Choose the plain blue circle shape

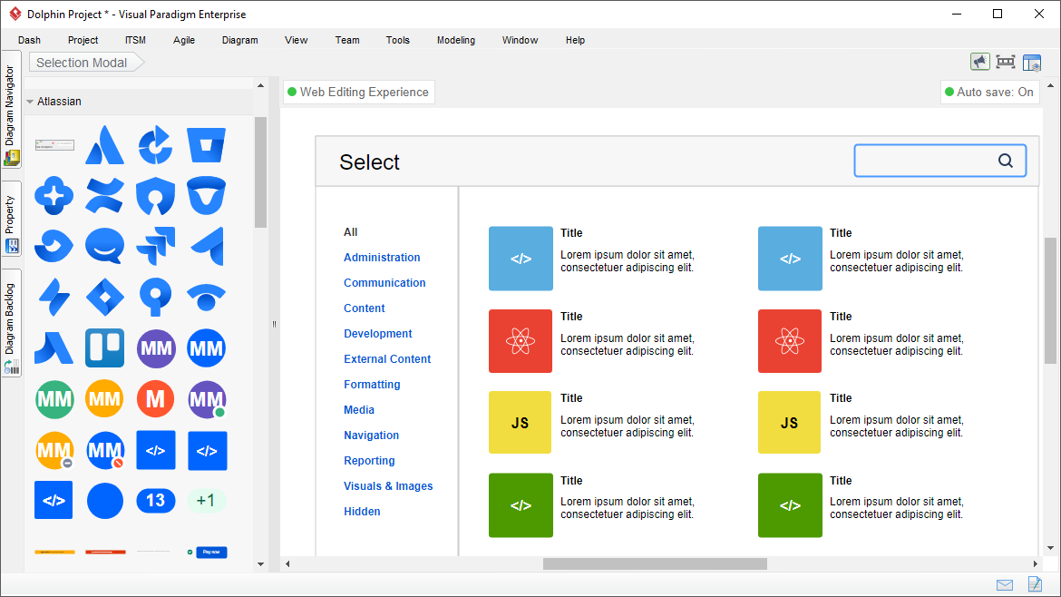(105, 500)
